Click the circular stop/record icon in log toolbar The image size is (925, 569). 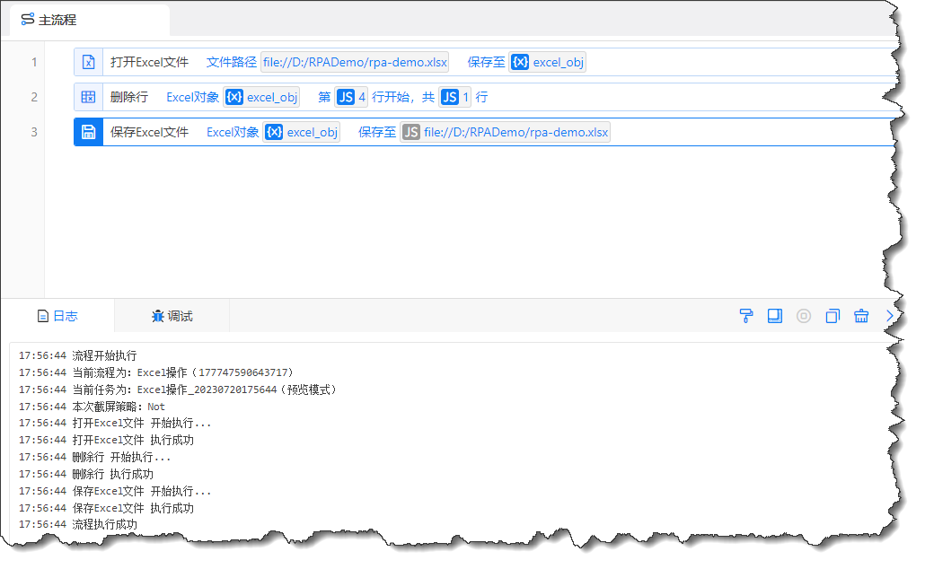pyautogui.click(x=804, y=316)
